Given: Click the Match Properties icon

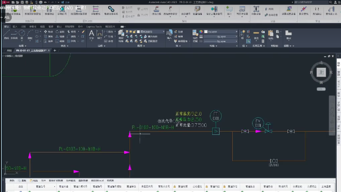Looking at the screenshot, I should [195, 36].
